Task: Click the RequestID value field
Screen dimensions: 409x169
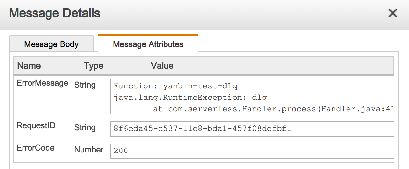Action: (x=252, y=129)
